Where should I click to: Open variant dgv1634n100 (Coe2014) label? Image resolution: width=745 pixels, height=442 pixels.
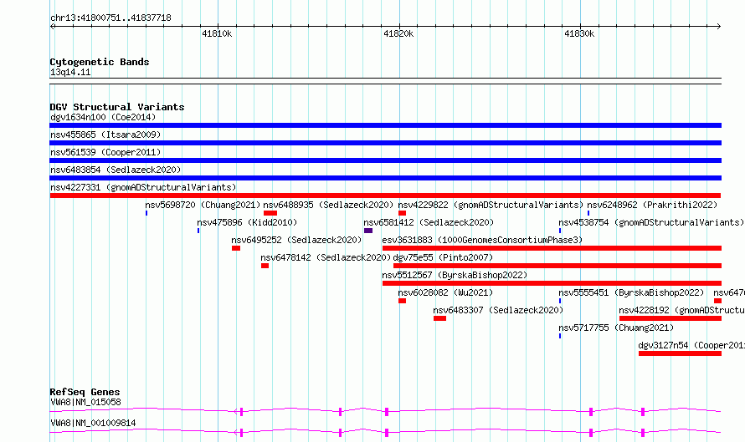103,117
